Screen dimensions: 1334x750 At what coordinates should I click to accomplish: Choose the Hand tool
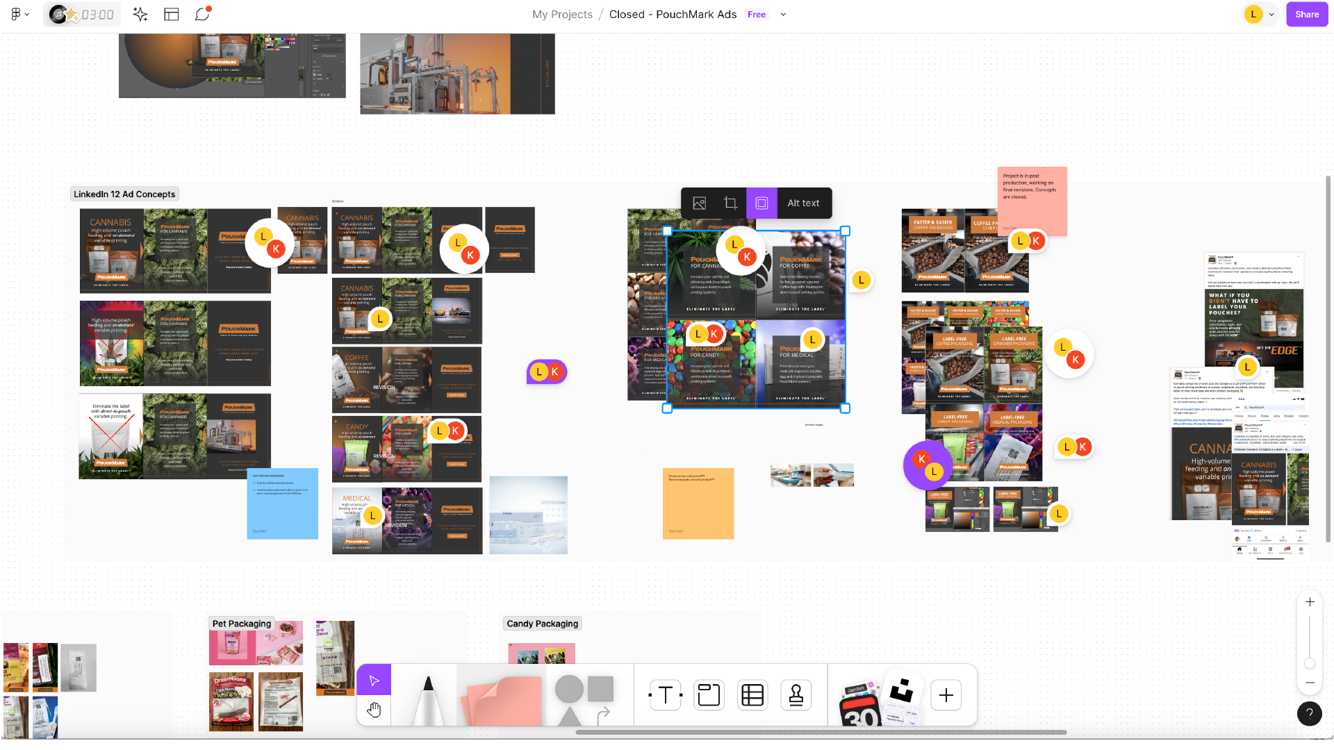[374, 710]
